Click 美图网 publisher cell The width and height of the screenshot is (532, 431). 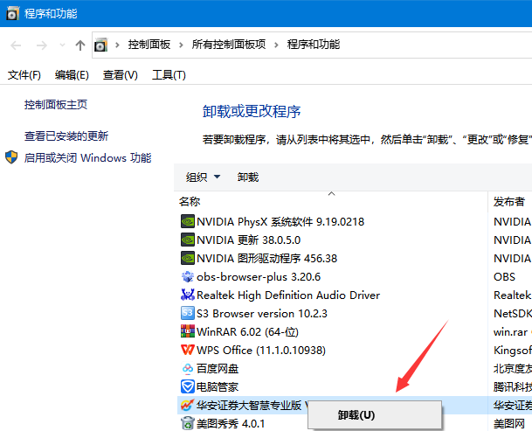[x=509, y=423]
